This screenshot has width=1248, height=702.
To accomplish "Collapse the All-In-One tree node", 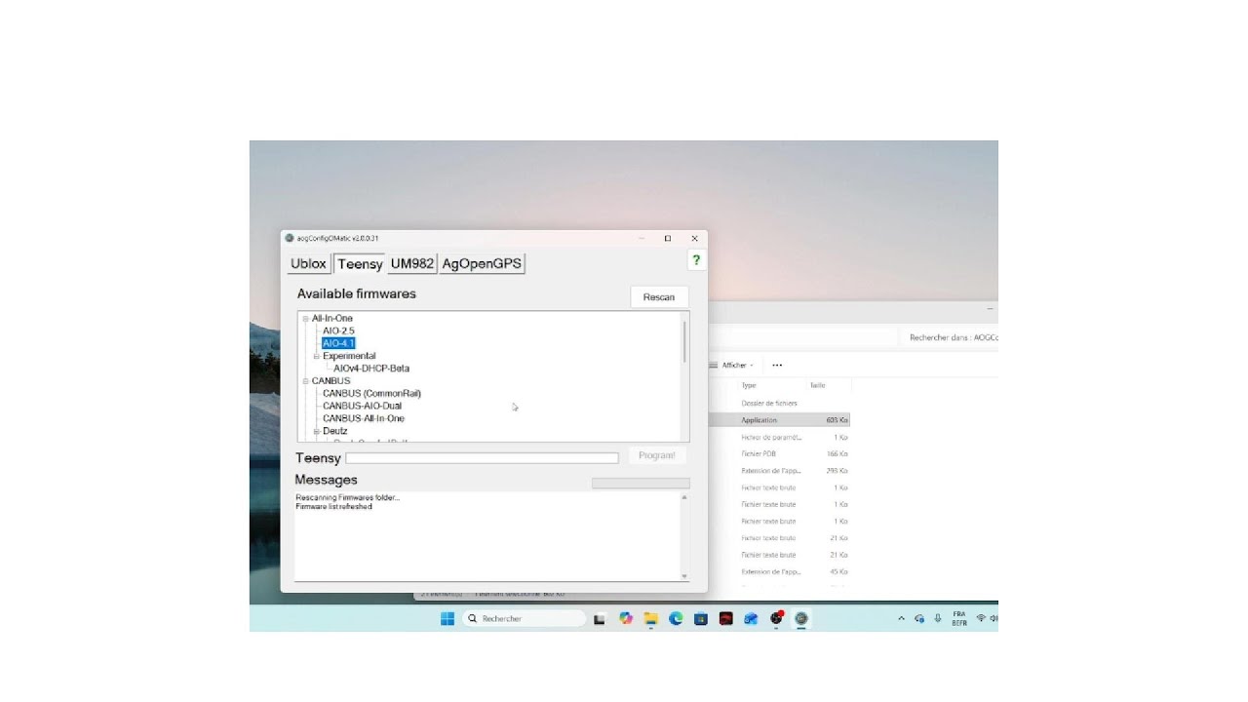I will (305, 319).
